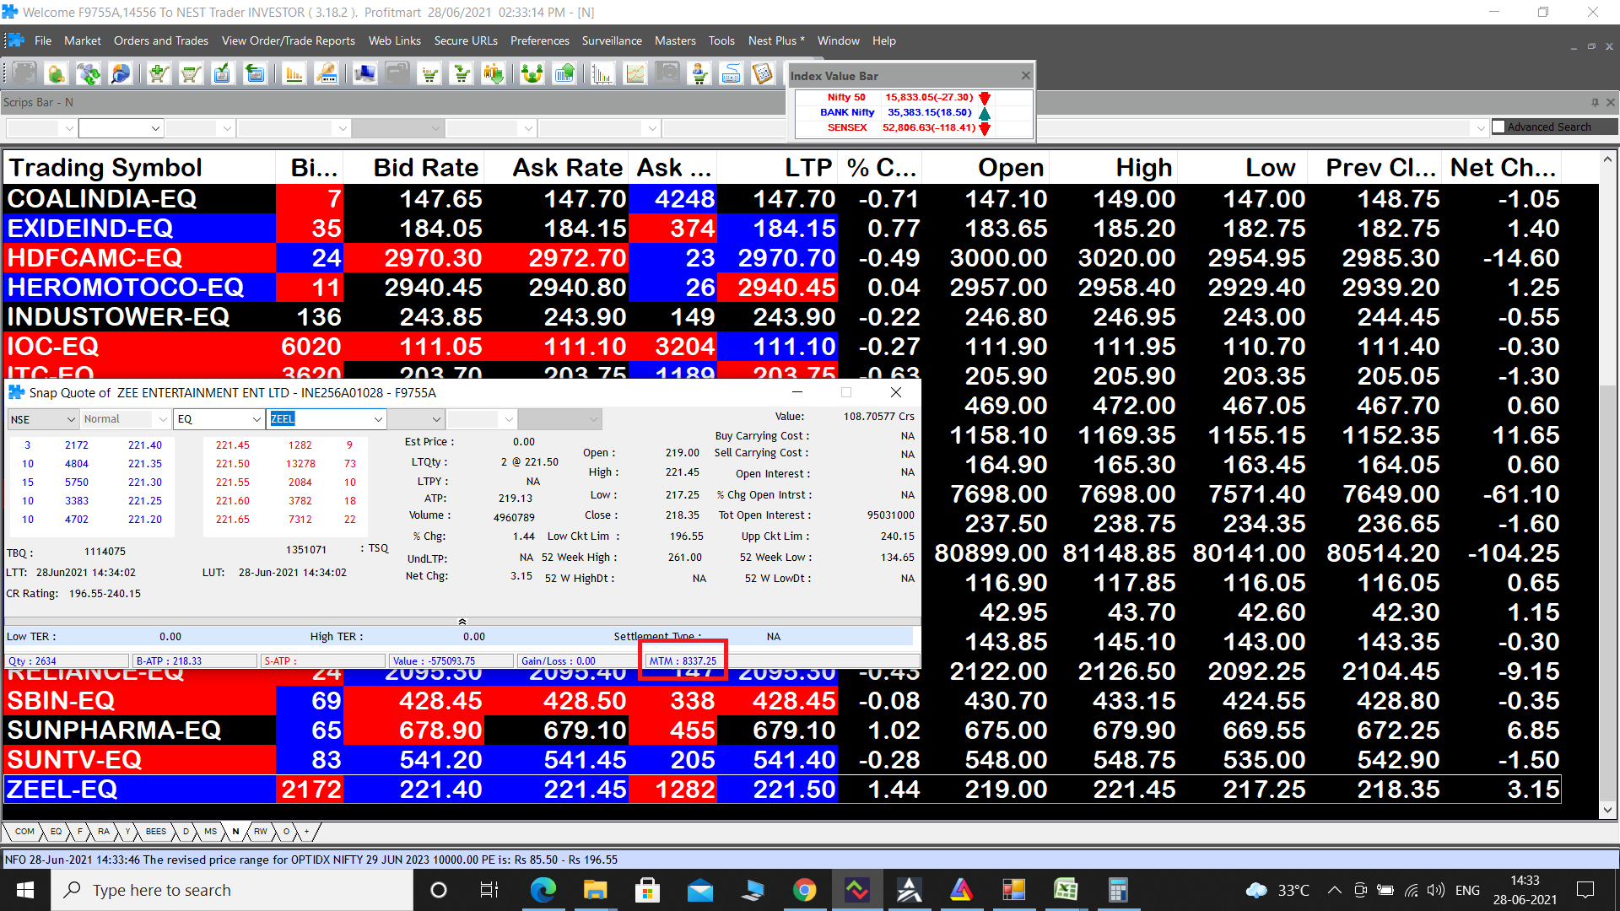Click the person with cart toolbar icon
This screenshot has width=1620, height=911.
pos(699,74)
